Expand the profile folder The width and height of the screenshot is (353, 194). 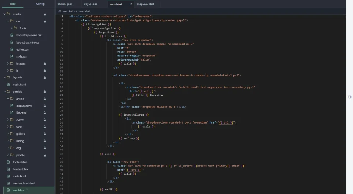pos(8,155)
